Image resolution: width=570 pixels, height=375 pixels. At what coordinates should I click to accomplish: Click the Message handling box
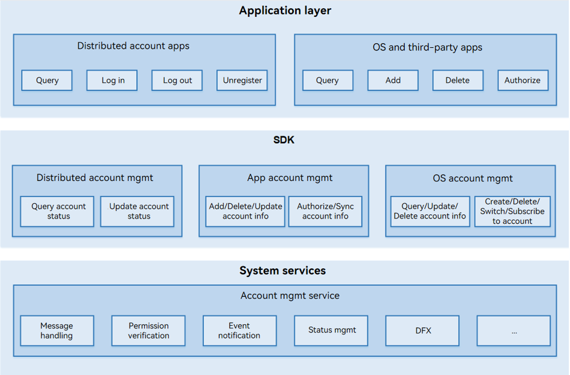[x=57, y=331]
